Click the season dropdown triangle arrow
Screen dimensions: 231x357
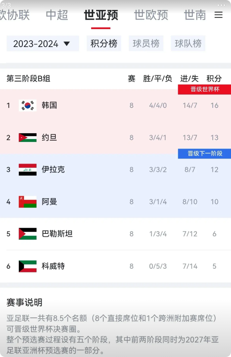point(67,44)
